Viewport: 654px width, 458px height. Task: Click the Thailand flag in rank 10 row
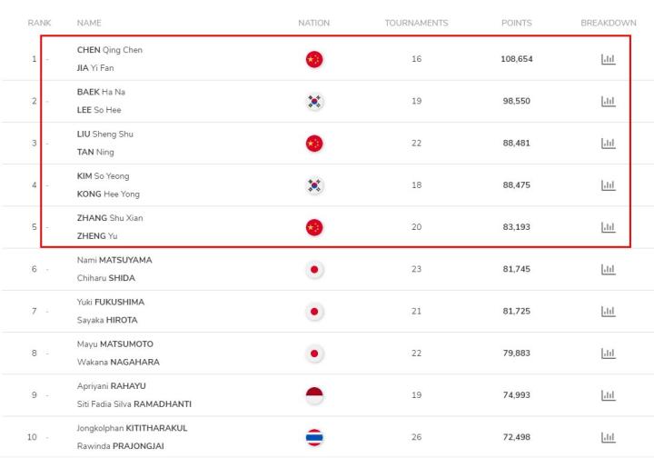coord(314,438)
